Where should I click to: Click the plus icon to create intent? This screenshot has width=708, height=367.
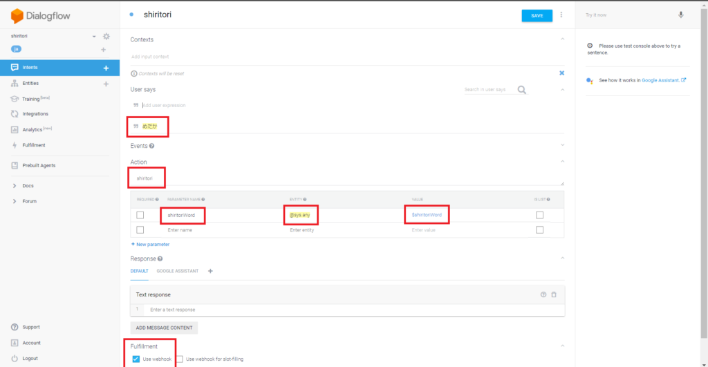point(106,68)
